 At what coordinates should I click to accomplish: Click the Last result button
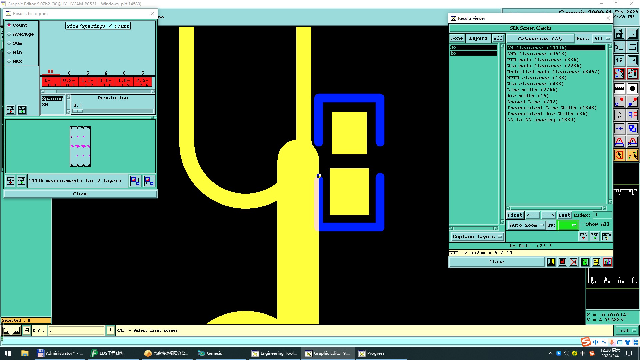564,215
